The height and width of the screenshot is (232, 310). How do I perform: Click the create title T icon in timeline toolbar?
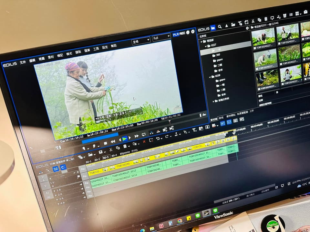pyautogui.click(x=194, y=130)
